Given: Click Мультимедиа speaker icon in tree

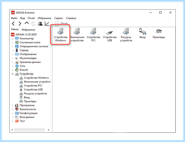Looking at the screenshot, I should pos(17,58).
